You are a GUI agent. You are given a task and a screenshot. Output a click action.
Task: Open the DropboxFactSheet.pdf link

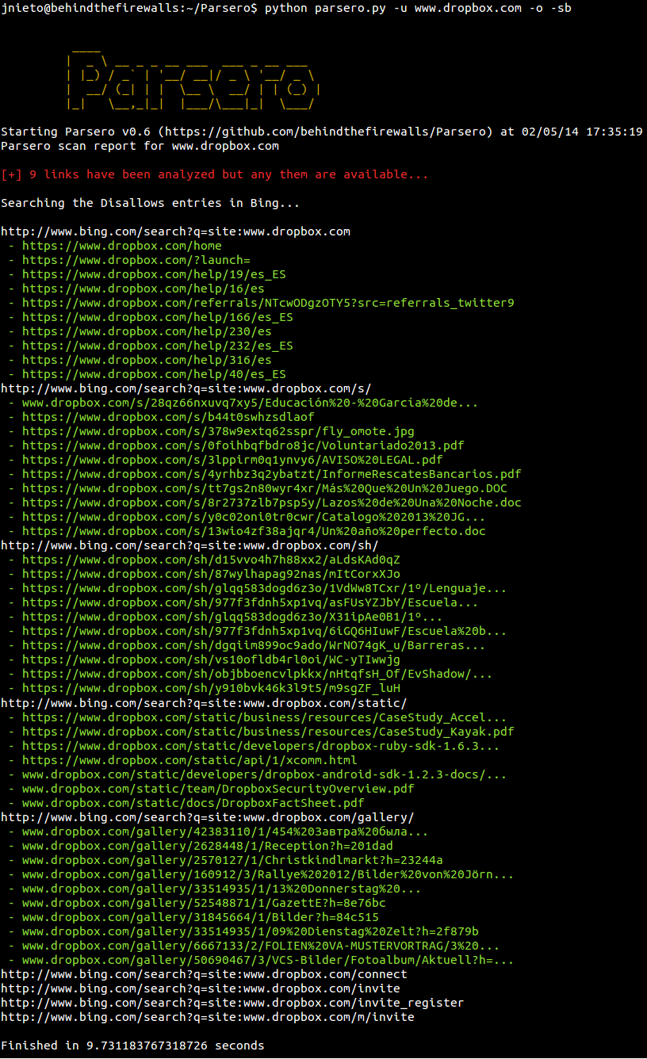click(193, 802)
